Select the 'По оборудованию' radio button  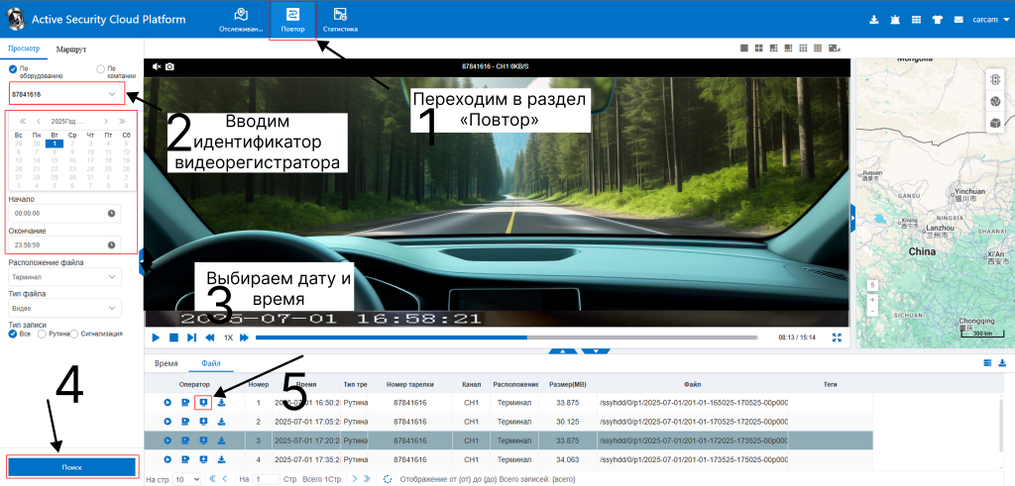point(13,69)
